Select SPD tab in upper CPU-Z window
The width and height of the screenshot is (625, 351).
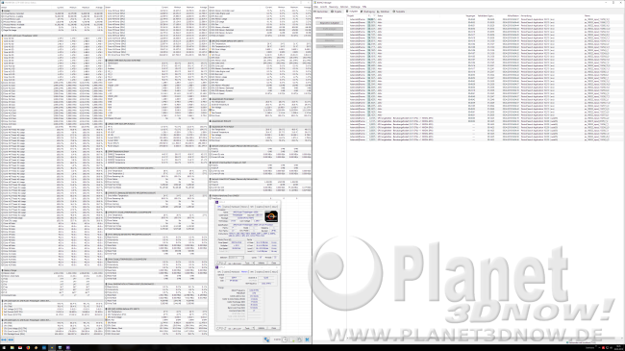[x=252, y=207]
